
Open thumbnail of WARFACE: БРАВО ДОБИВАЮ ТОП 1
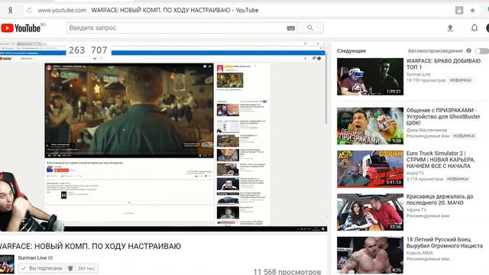[370, 76]
